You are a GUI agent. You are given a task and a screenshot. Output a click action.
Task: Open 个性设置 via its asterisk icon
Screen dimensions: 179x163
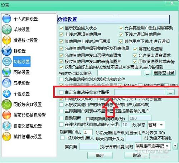(x=7, y=94)
